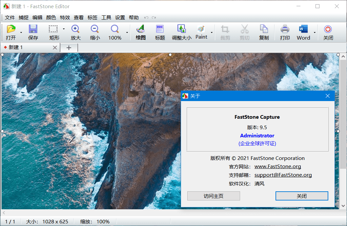Screen dimensions: 347x226
Task: Close the 新建 1 tab with X
Action: [x=55, y=47]
